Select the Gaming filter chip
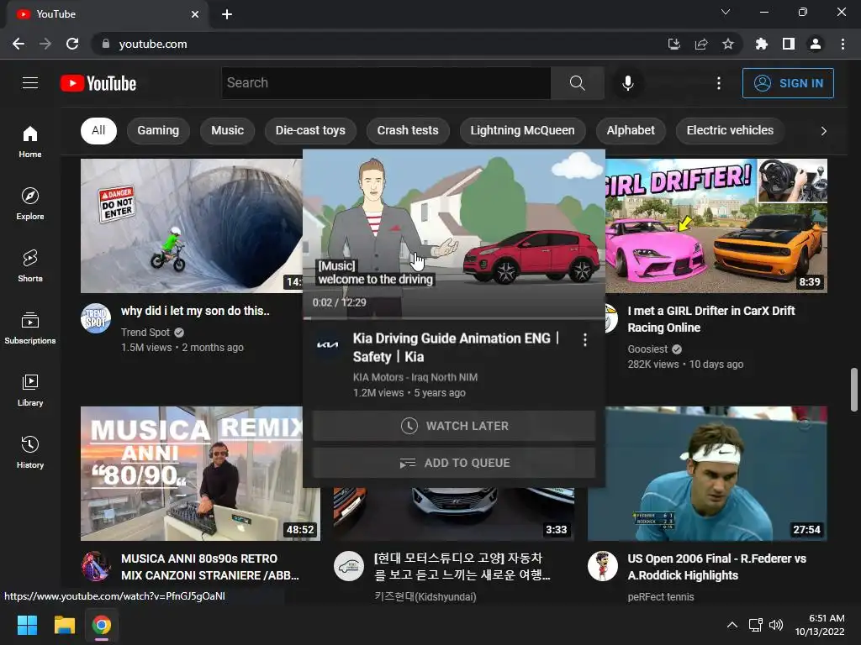The height and width of the screenshot is (645, 861). (x=158, y=130)
